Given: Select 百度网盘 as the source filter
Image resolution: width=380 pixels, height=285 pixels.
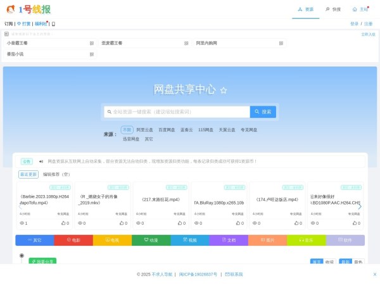Looking at the screenshot, I should 167,130.
